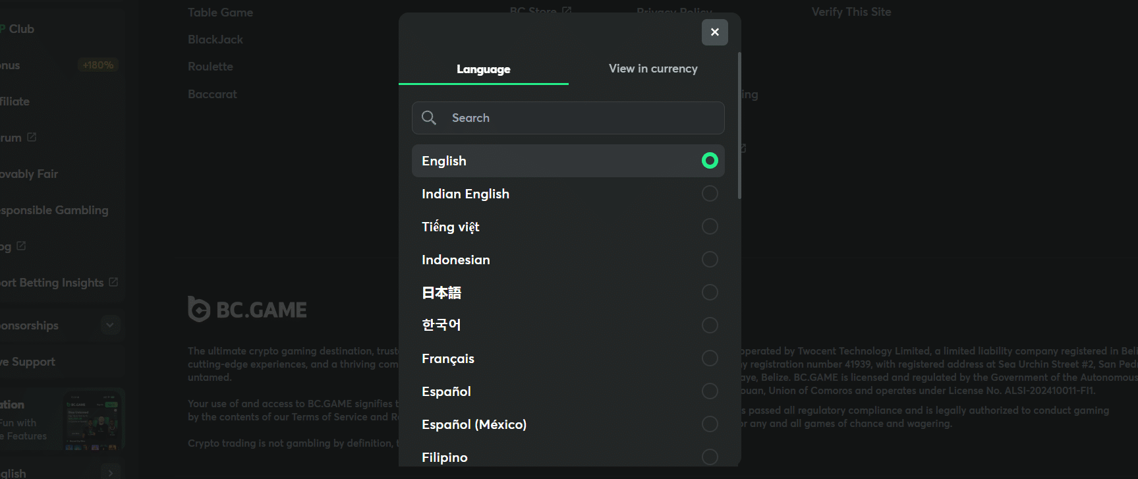1138x479 pixels.
Task: Pick the Indonesian radio button
Action: point(710,260)
